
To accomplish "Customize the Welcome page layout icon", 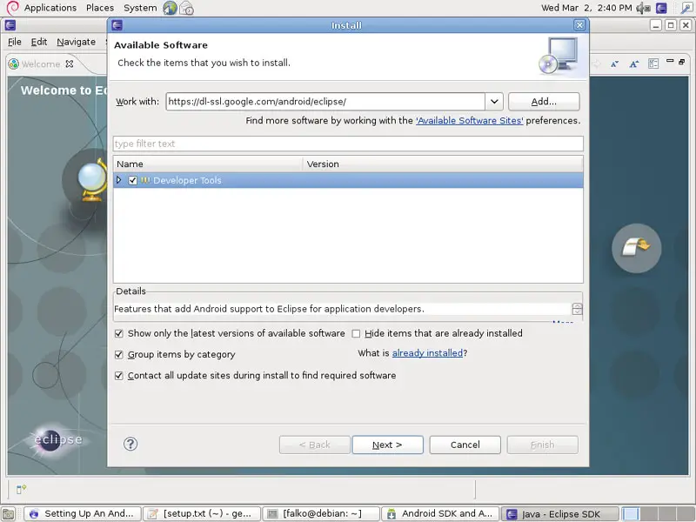I will pyautogui.click(x=653, y=64).
